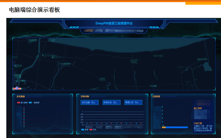Click the project progress bar labeled 14
Image resolution: width=221 pixels, height=138 pixels.
(175, 127)
